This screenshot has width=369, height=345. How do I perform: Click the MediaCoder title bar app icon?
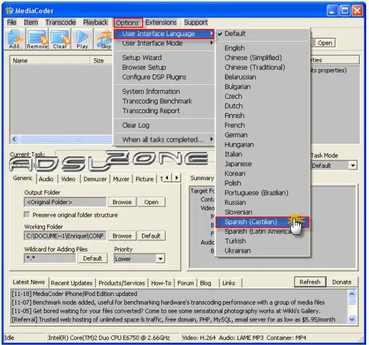pyautogui.click(x=9, y=10)
